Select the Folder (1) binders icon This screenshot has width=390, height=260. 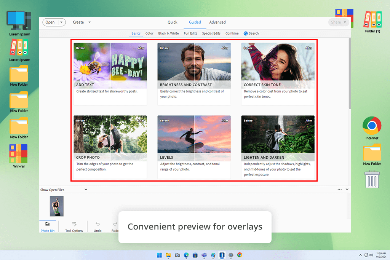click(372, 22)
